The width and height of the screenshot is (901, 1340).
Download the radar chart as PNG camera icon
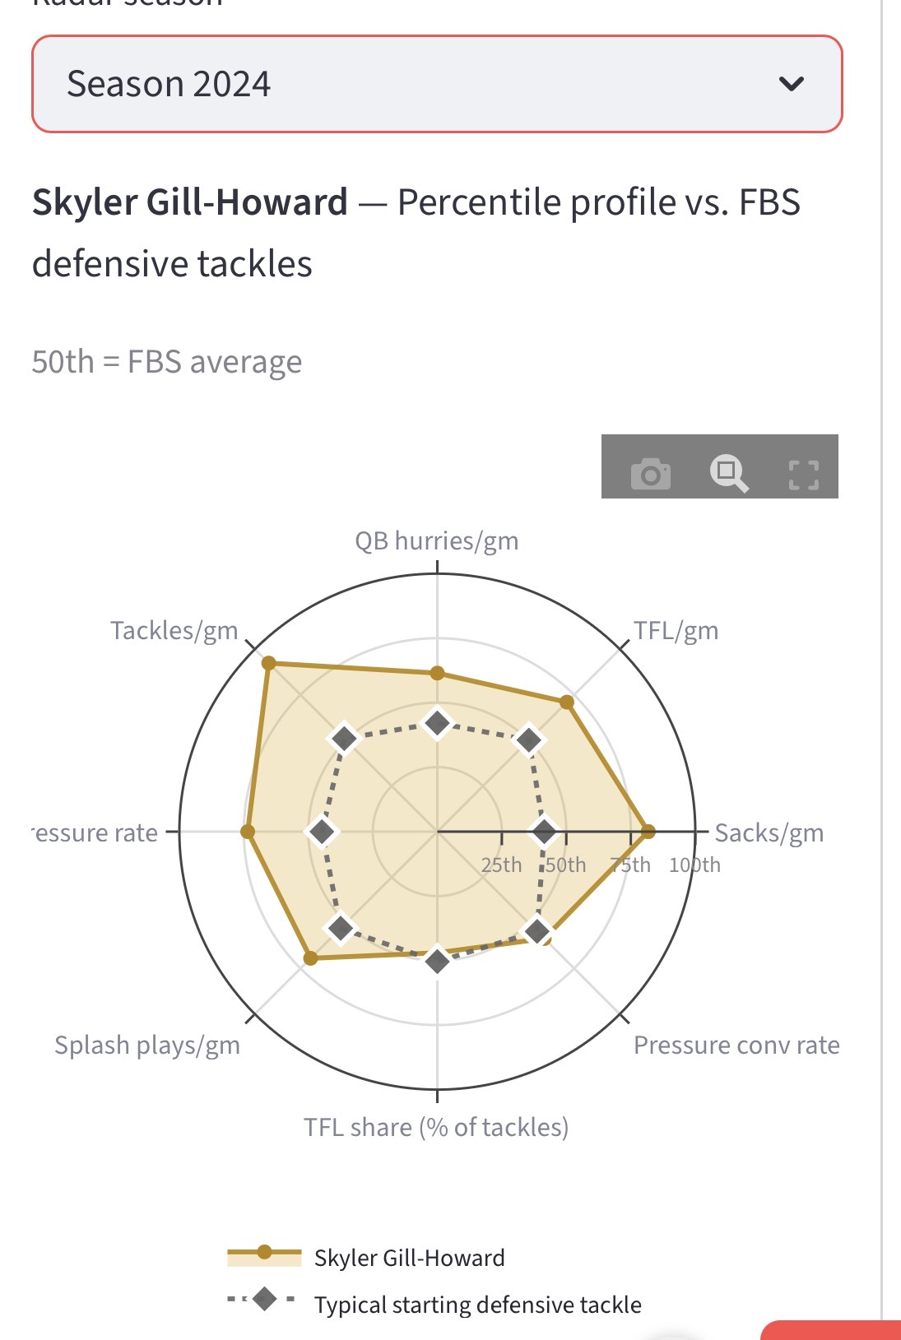coord(650,474)
